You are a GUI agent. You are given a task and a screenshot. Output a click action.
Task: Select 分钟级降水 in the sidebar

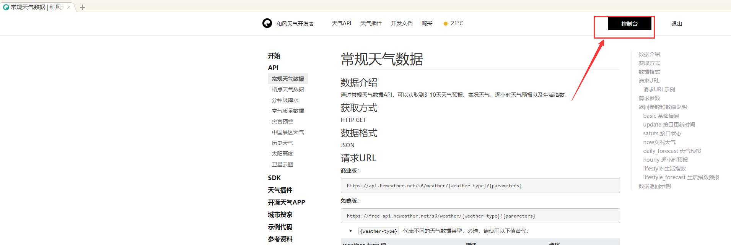coord(285,100)
